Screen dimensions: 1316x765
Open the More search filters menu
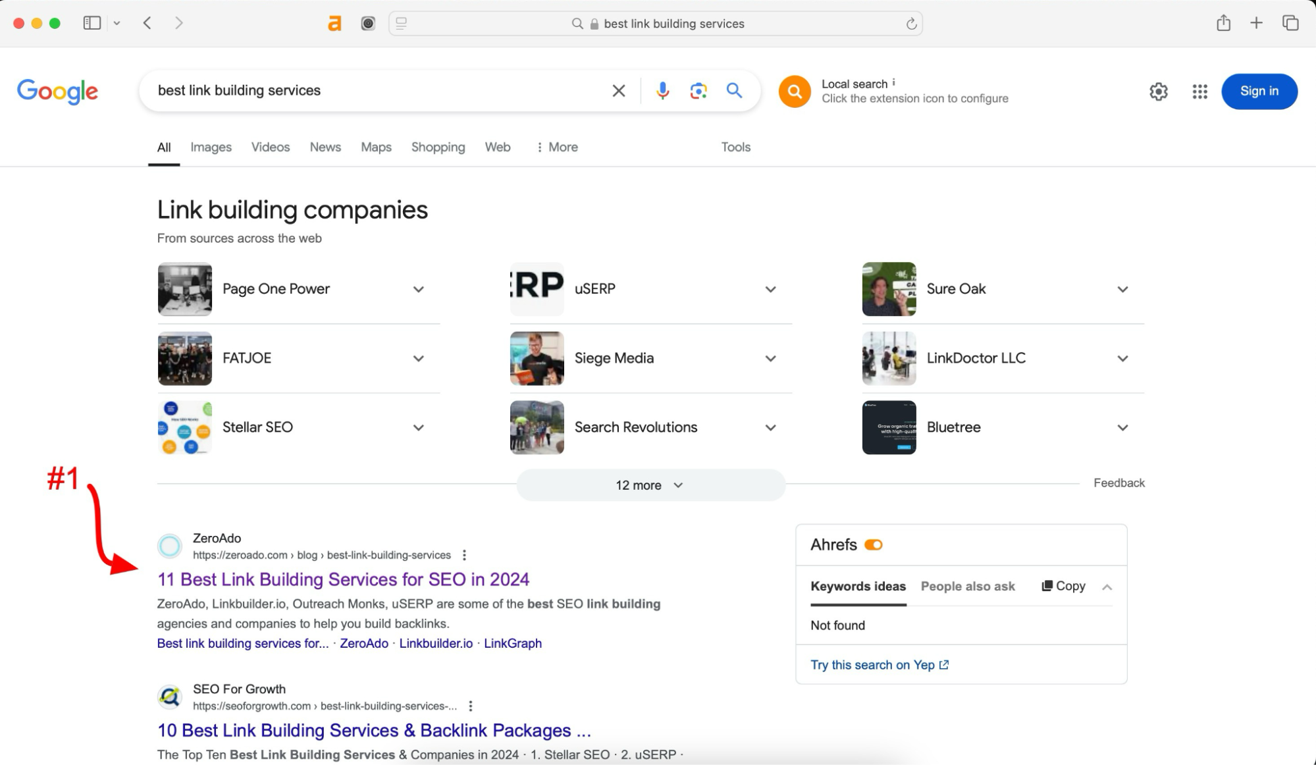tap(557, 147)
